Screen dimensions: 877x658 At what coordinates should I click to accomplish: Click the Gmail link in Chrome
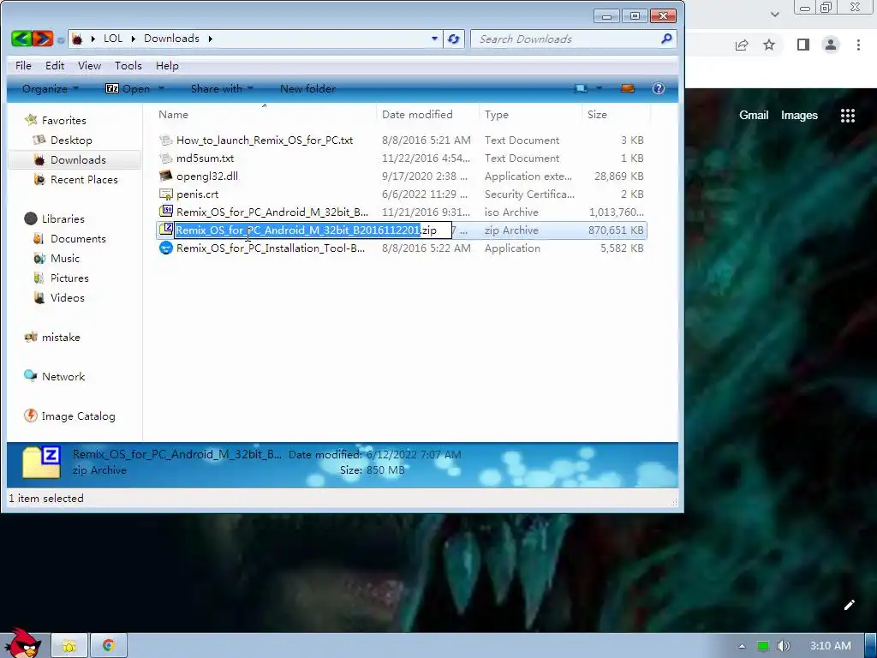754,116
